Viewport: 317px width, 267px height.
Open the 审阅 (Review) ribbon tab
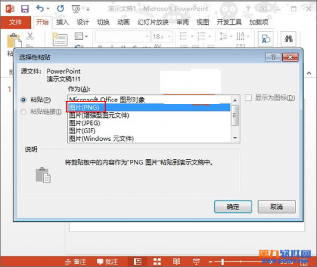pyautogui.click(x=183, y=22)
